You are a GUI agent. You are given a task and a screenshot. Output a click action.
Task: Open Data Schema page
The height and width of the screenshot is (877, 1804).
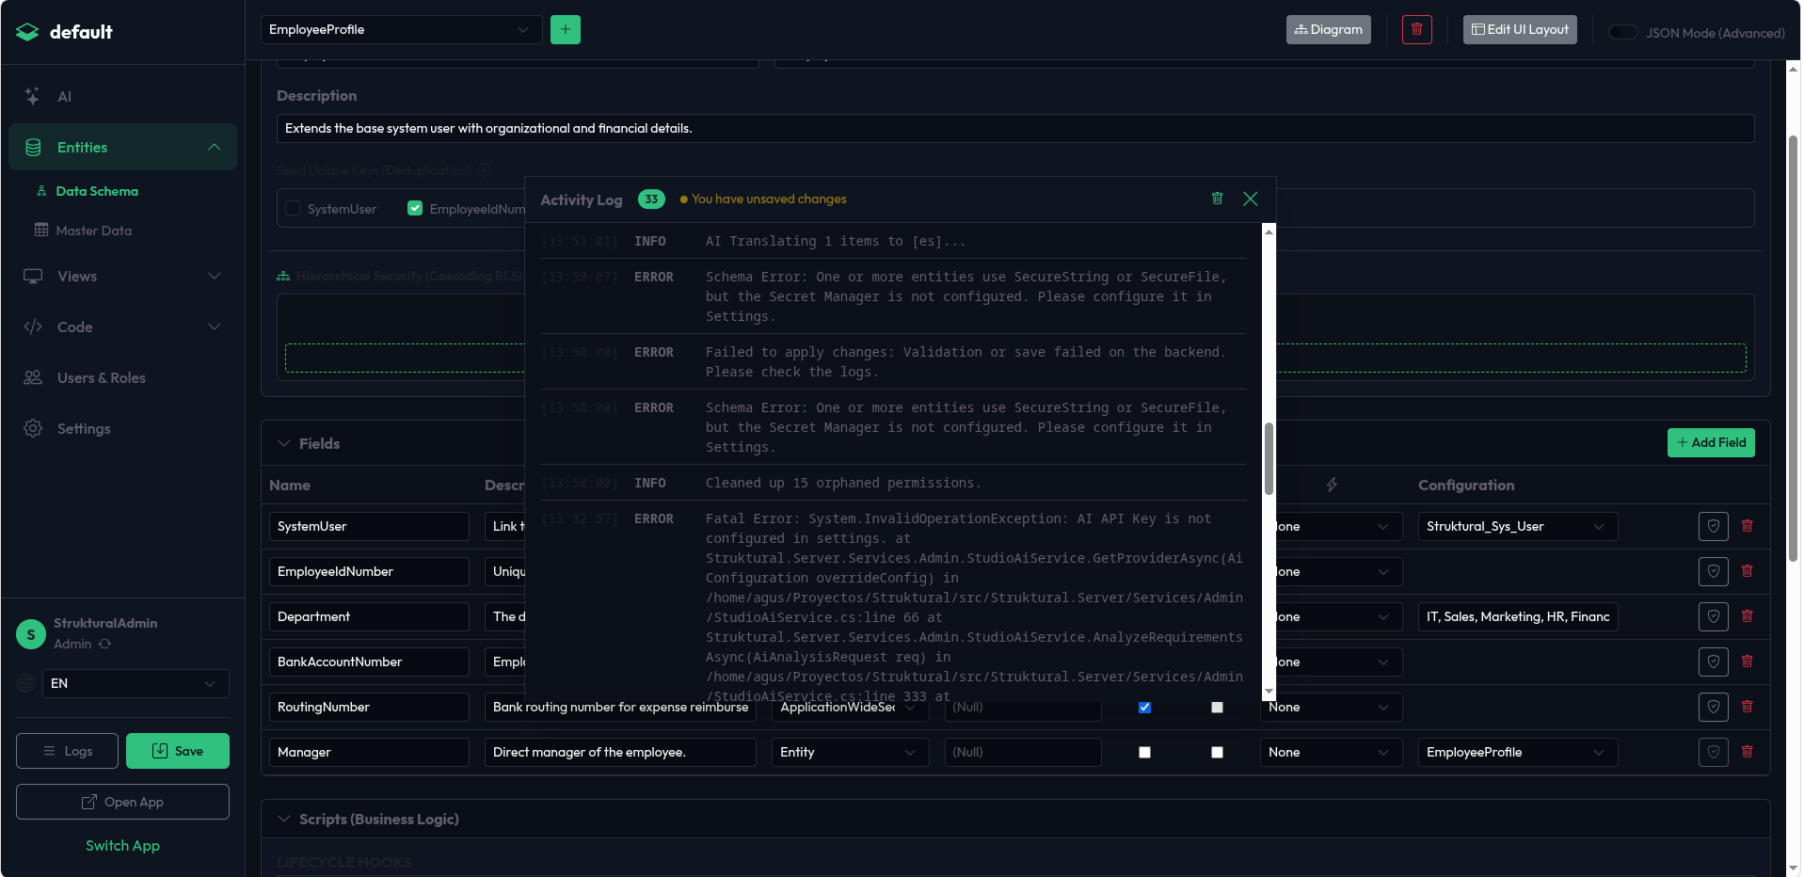click(x=96, y=191)
